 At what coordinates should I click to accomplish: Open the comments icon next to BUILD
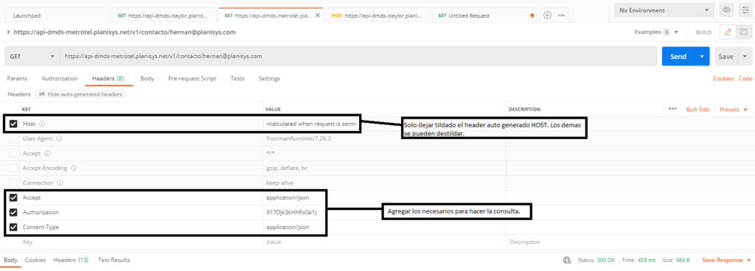click(x=743, y=32)
